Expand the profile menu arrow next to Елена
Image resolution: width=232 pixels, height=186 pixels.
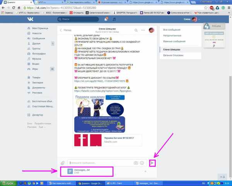pos(199,19)
